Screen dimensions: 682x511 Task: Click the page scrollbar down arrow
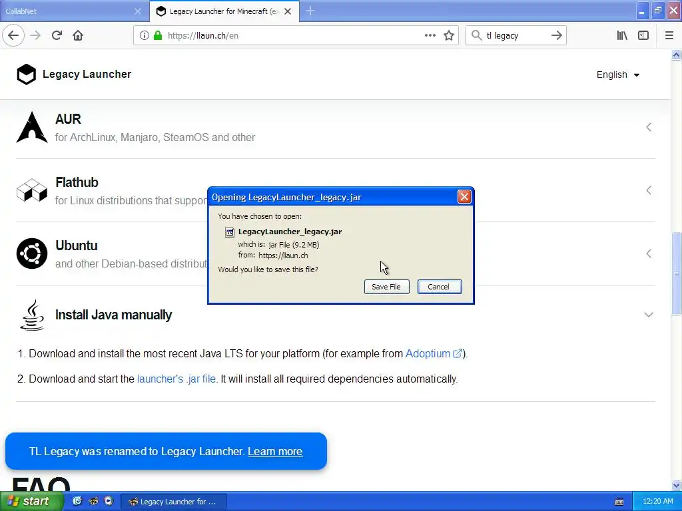pyautogui.click(x=676, y=485)
